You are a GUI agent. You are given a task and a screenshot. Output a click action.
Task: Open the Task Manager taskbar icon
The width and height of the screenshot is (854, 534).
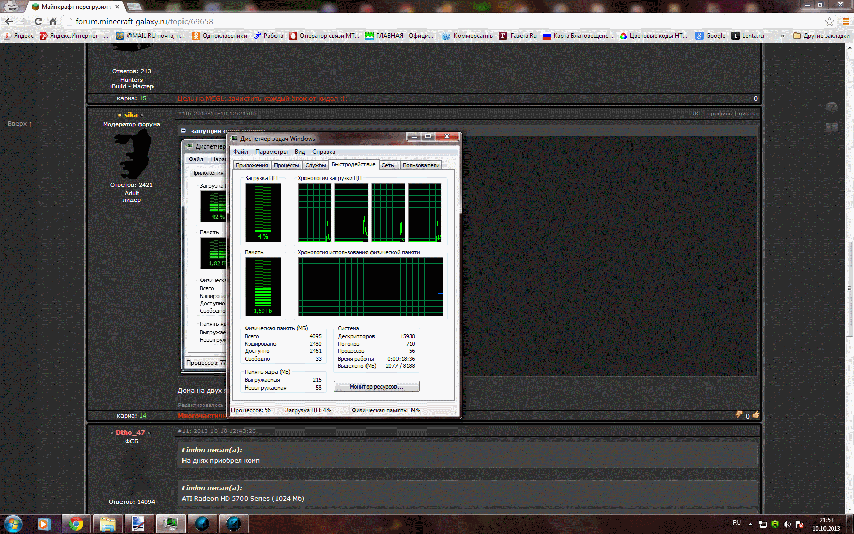click(x=170, y=524)
